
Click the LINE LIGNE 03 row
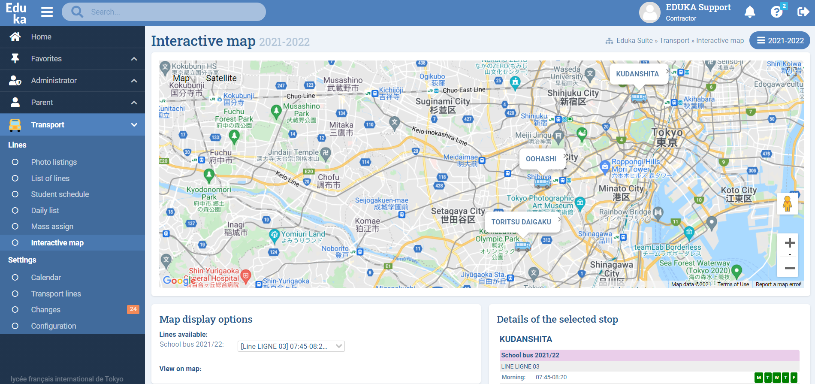pyautogui.click(x=649, y=366)
